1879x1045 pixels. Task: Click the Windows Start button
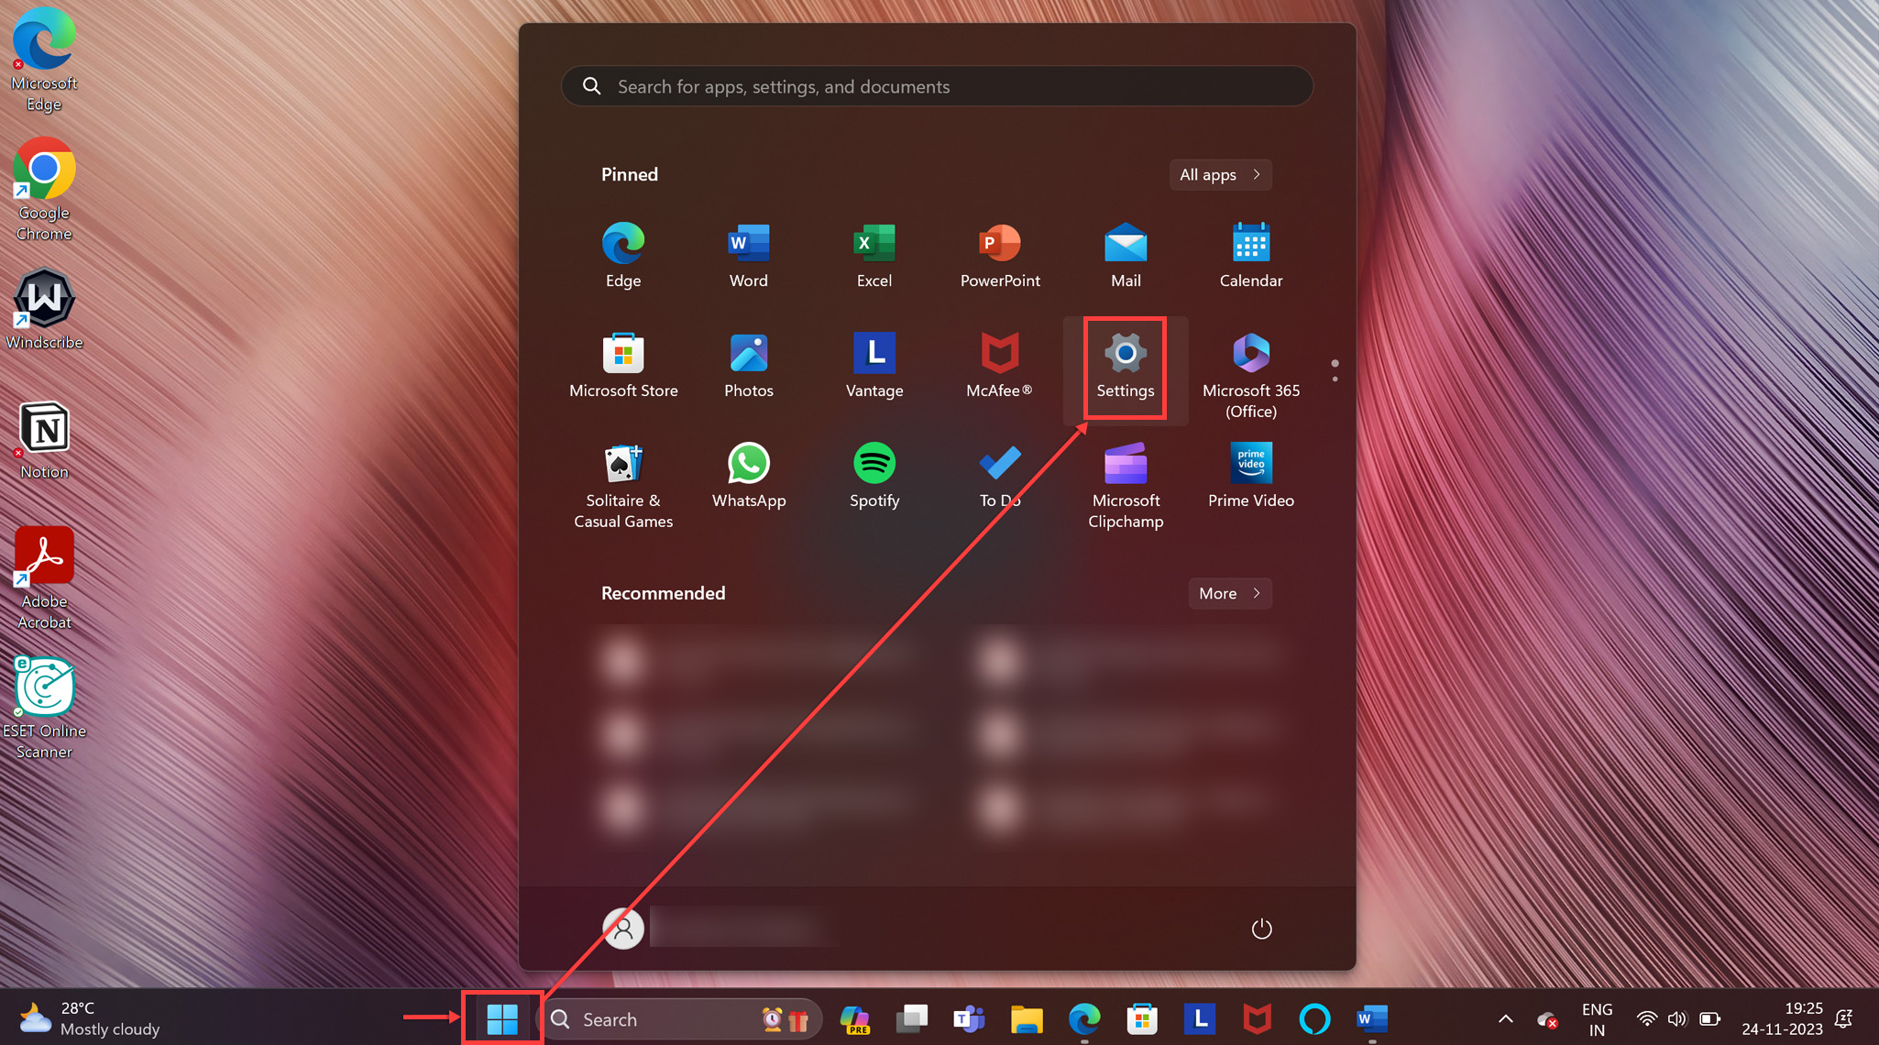tap(502, 1018)
